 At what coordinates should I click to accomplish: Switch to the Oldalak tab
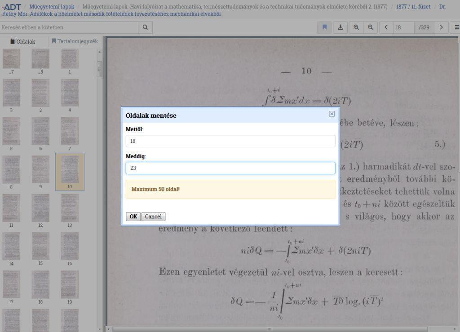pos(23,42)
